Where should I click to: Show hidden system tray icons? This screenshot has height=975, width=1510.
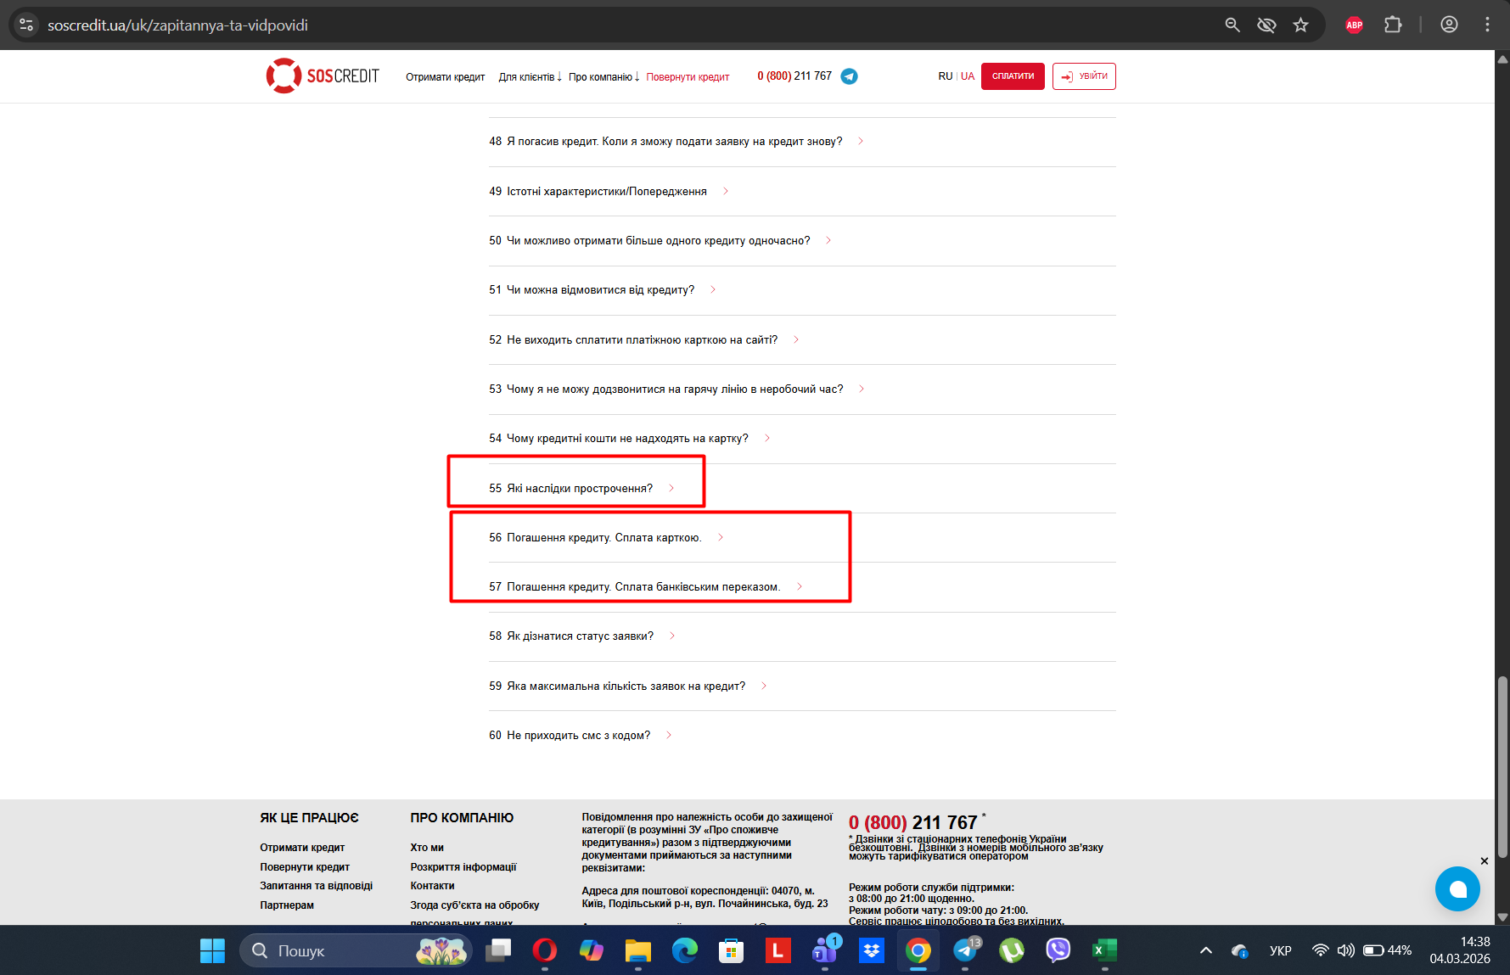click(x=1206, y=950)
